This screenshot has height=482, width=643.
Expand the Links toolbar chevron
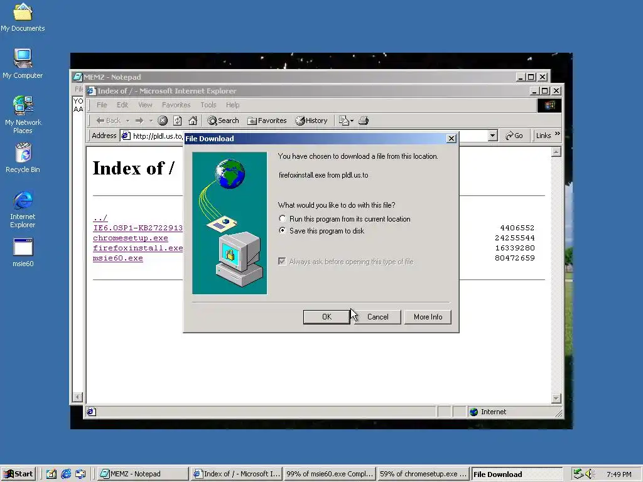point(558,134)
